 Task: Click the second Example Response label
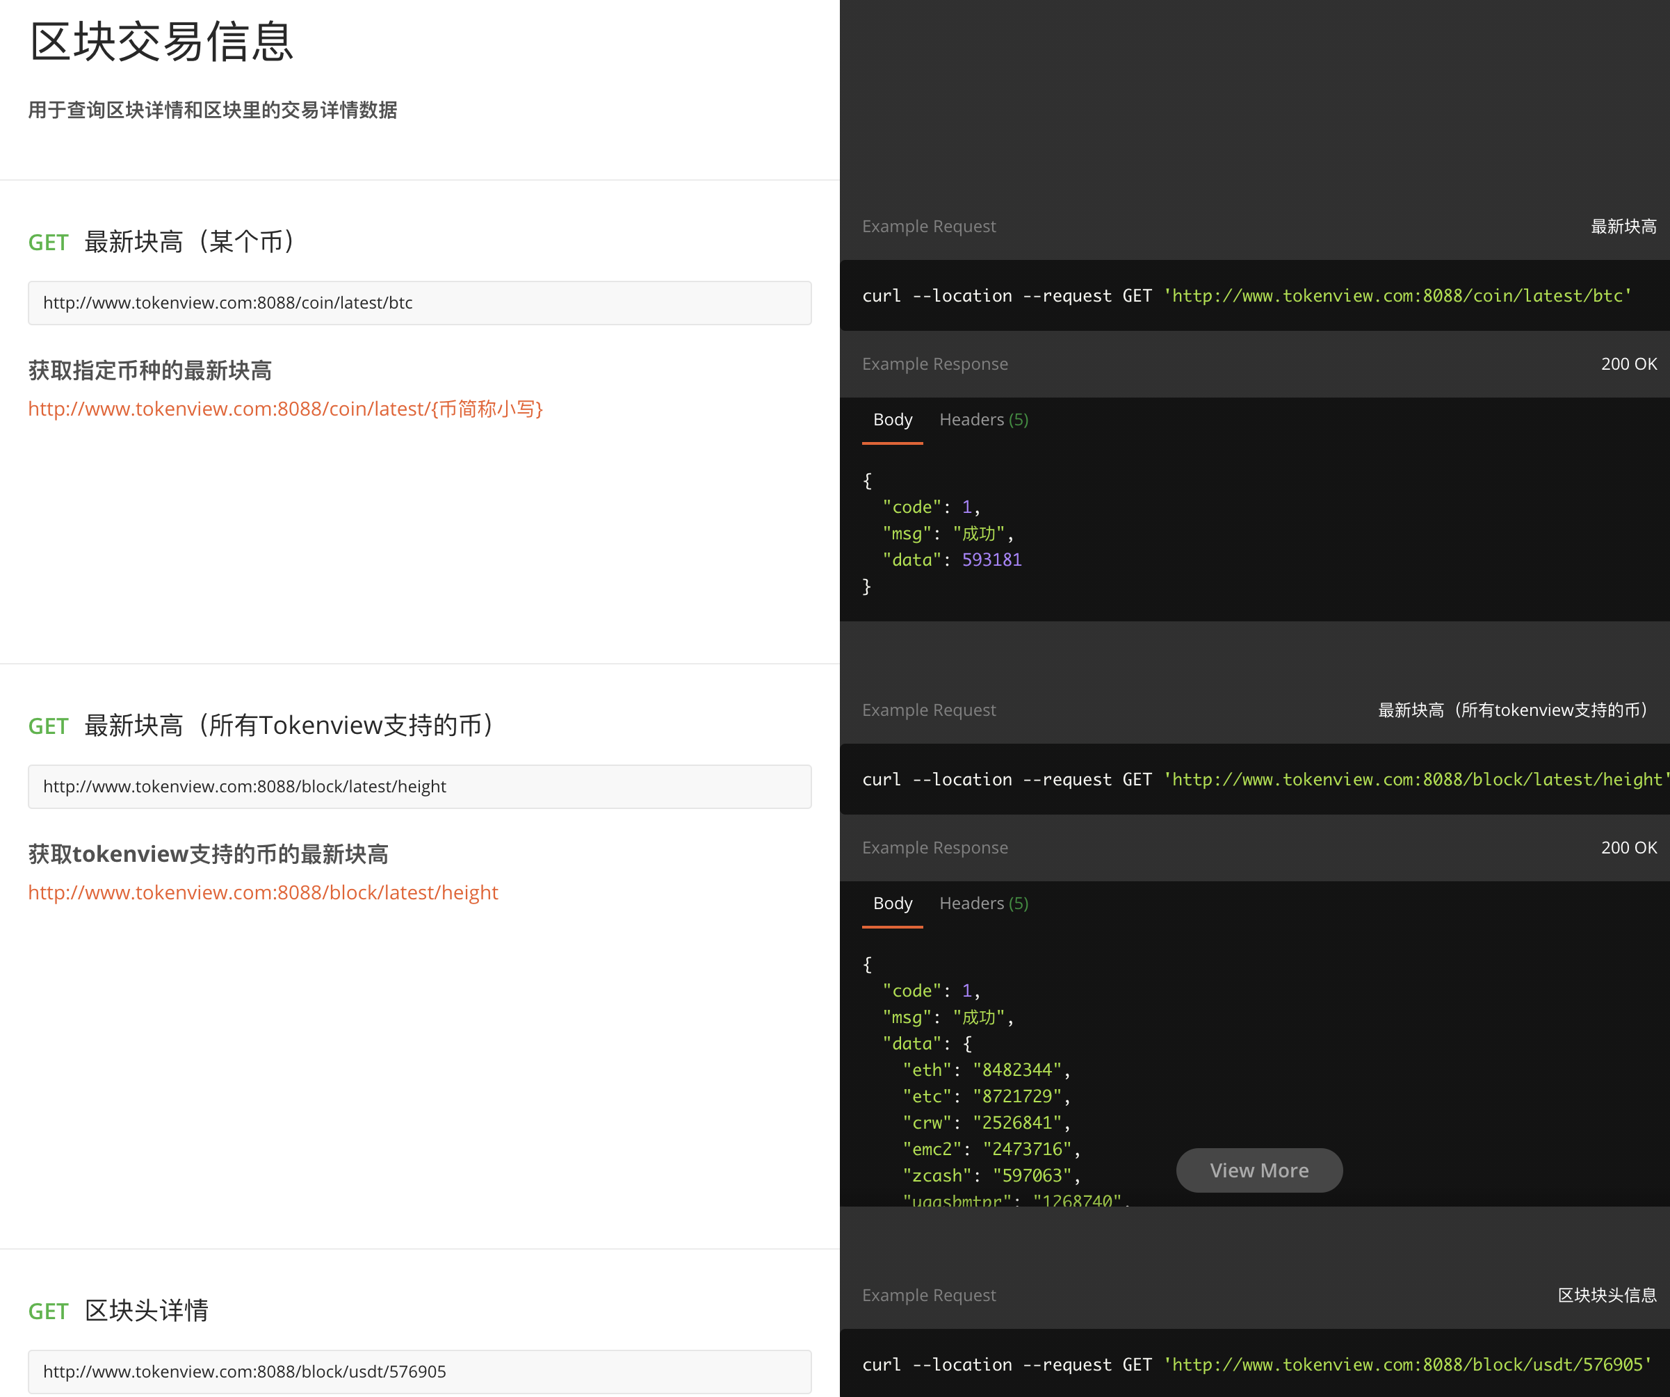point(935,847)
